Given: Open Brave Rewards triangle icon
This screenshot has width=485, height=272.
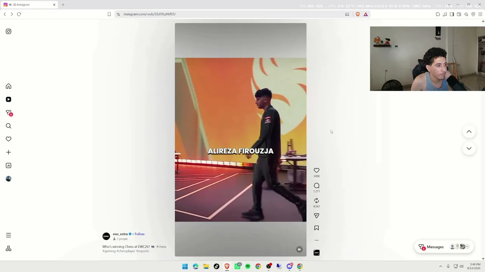Looking at the screenshot, I should 366,14.
